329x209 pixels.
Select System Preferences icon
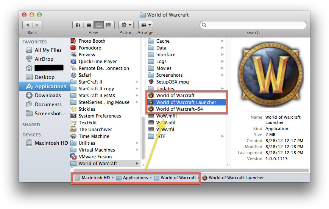(73, 116)
